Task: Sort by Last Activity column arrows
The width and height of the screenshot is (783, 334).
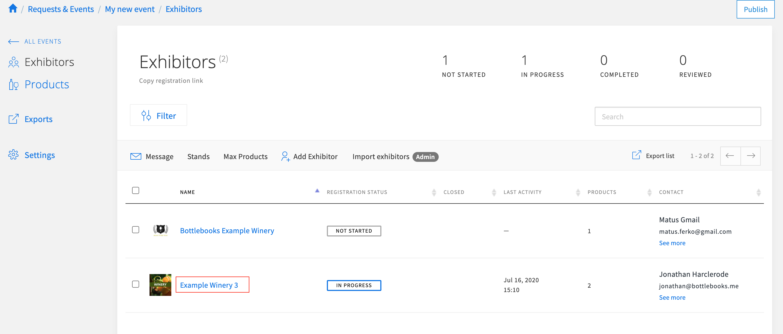Action: pos(578,192)
